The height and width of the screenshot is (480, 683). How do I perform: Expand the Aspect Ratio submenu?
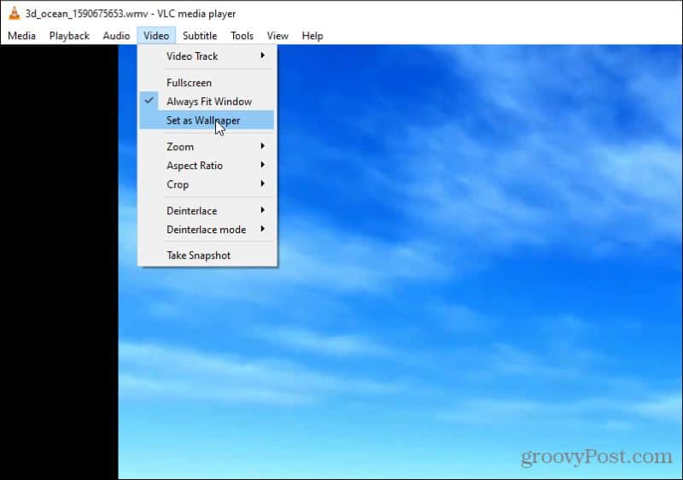tap(207, 166)
